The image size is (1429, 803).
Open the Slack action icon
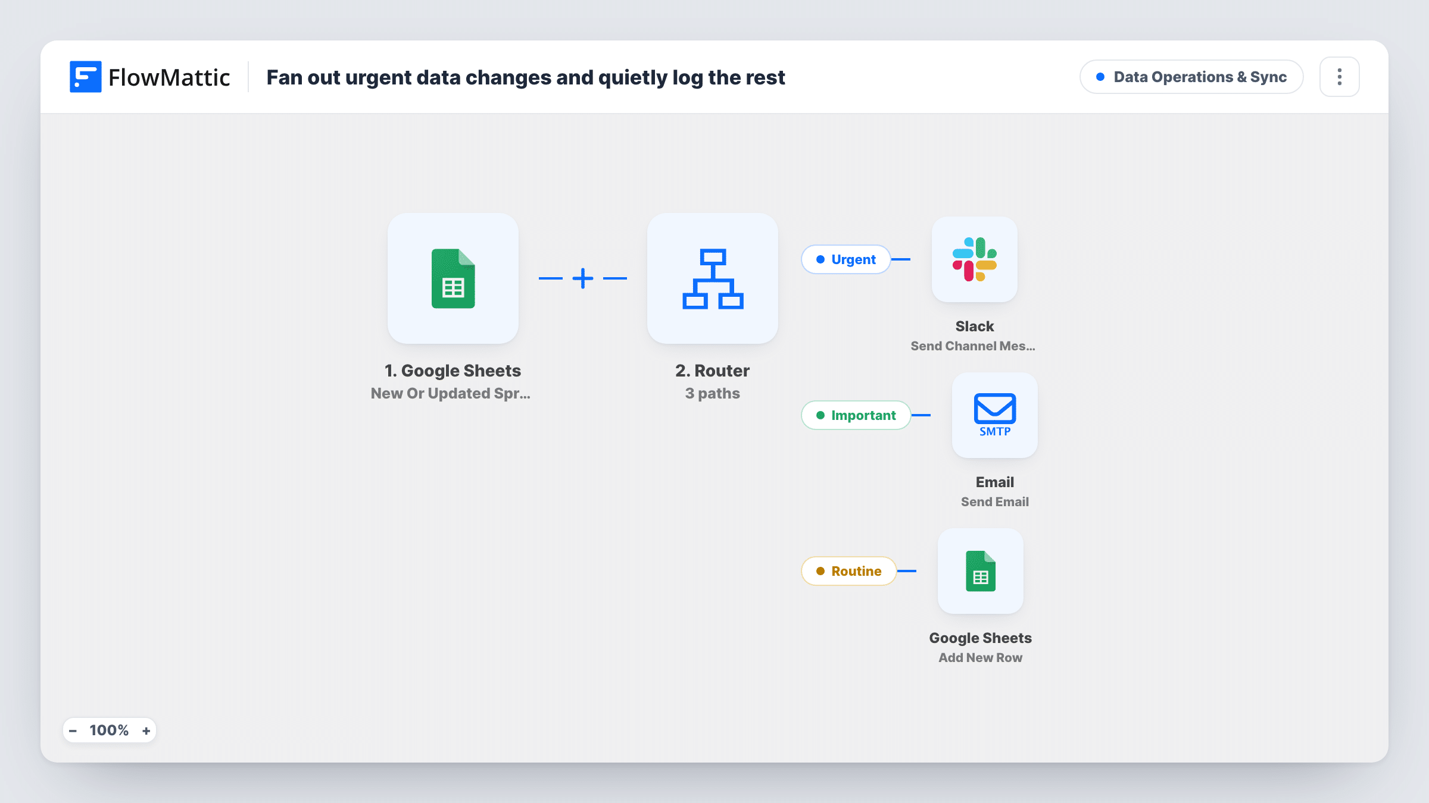(975, 259)
